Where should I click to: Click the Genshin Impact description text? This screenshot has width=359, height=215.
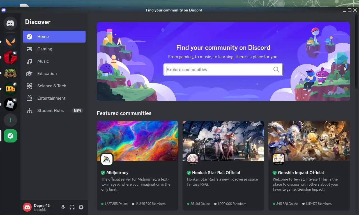306,184
